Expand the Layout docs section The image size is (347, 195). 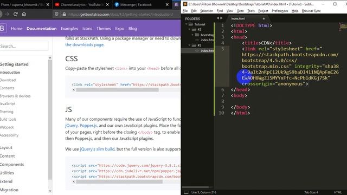(6, 147)
